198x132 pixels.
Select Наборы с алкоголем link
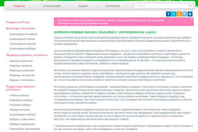22,119
